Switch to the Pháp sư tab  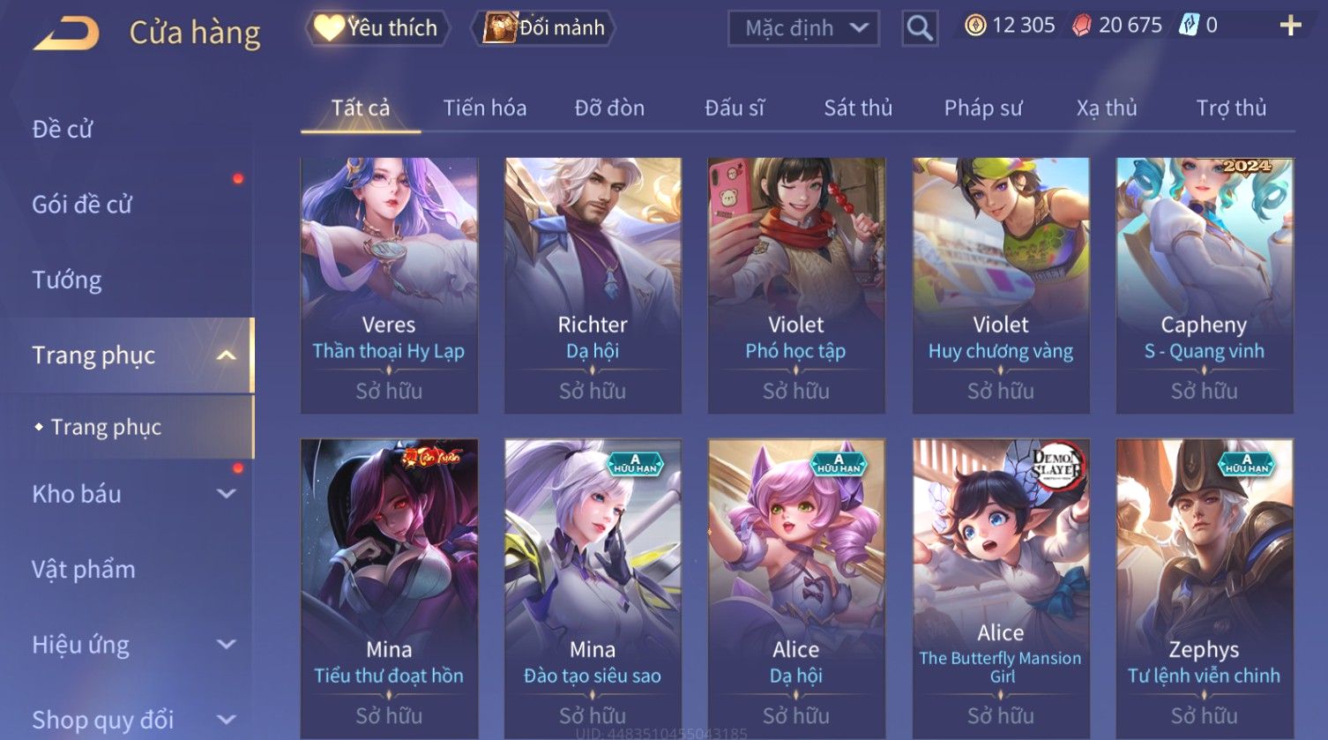pos(983,108)
